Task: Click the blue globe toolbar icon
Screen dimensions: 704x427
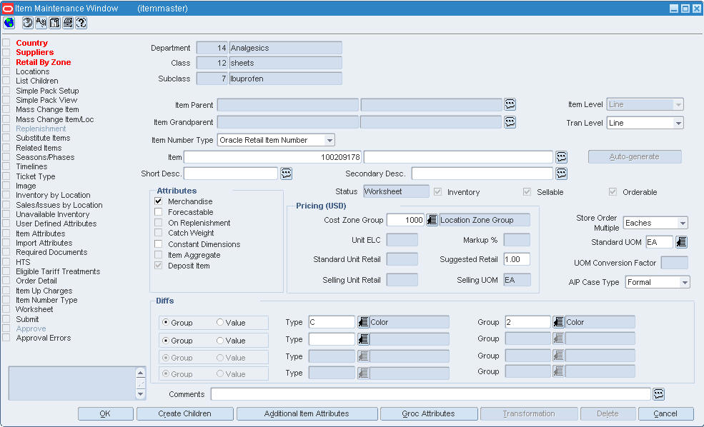Action: coord(9,23)
